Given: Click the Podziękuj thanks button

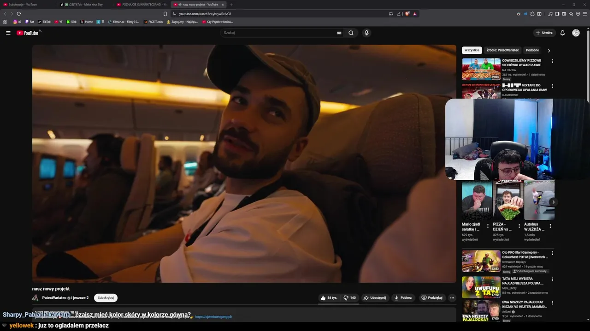Looking at the screenshot, I should [x=432, y=298].
